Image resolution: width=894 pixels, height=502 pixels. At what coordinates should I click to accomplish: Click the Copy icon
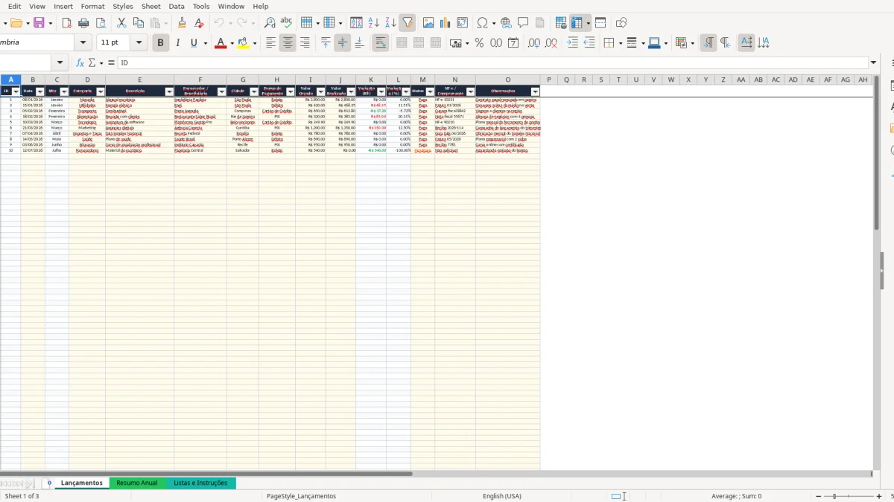[x=139, y=23]
